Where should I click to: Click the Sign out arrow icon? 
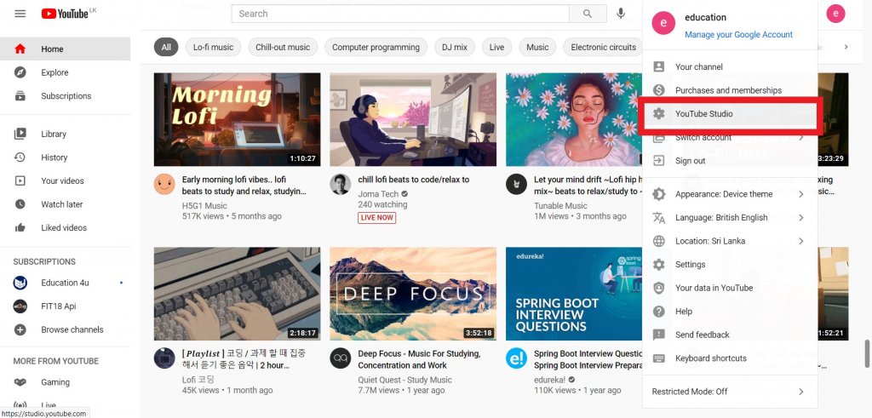pos(659,161)
